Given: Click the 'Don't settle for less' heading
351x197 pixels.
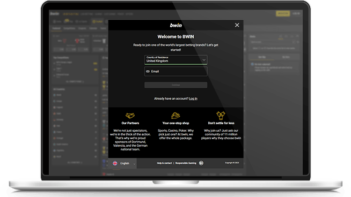Looking at the screenshot, I should 221,123.
